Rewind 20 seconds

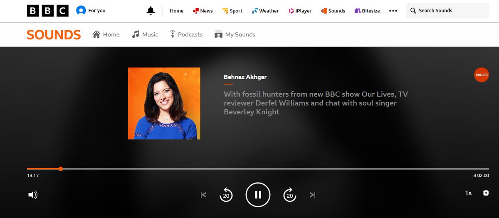click(x=226, y=194)
